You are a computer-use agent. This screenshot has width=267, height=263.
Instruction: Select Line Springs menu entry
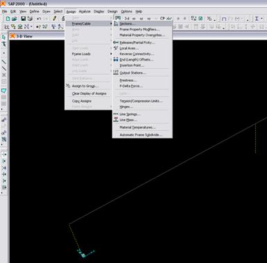click(142, 114)
